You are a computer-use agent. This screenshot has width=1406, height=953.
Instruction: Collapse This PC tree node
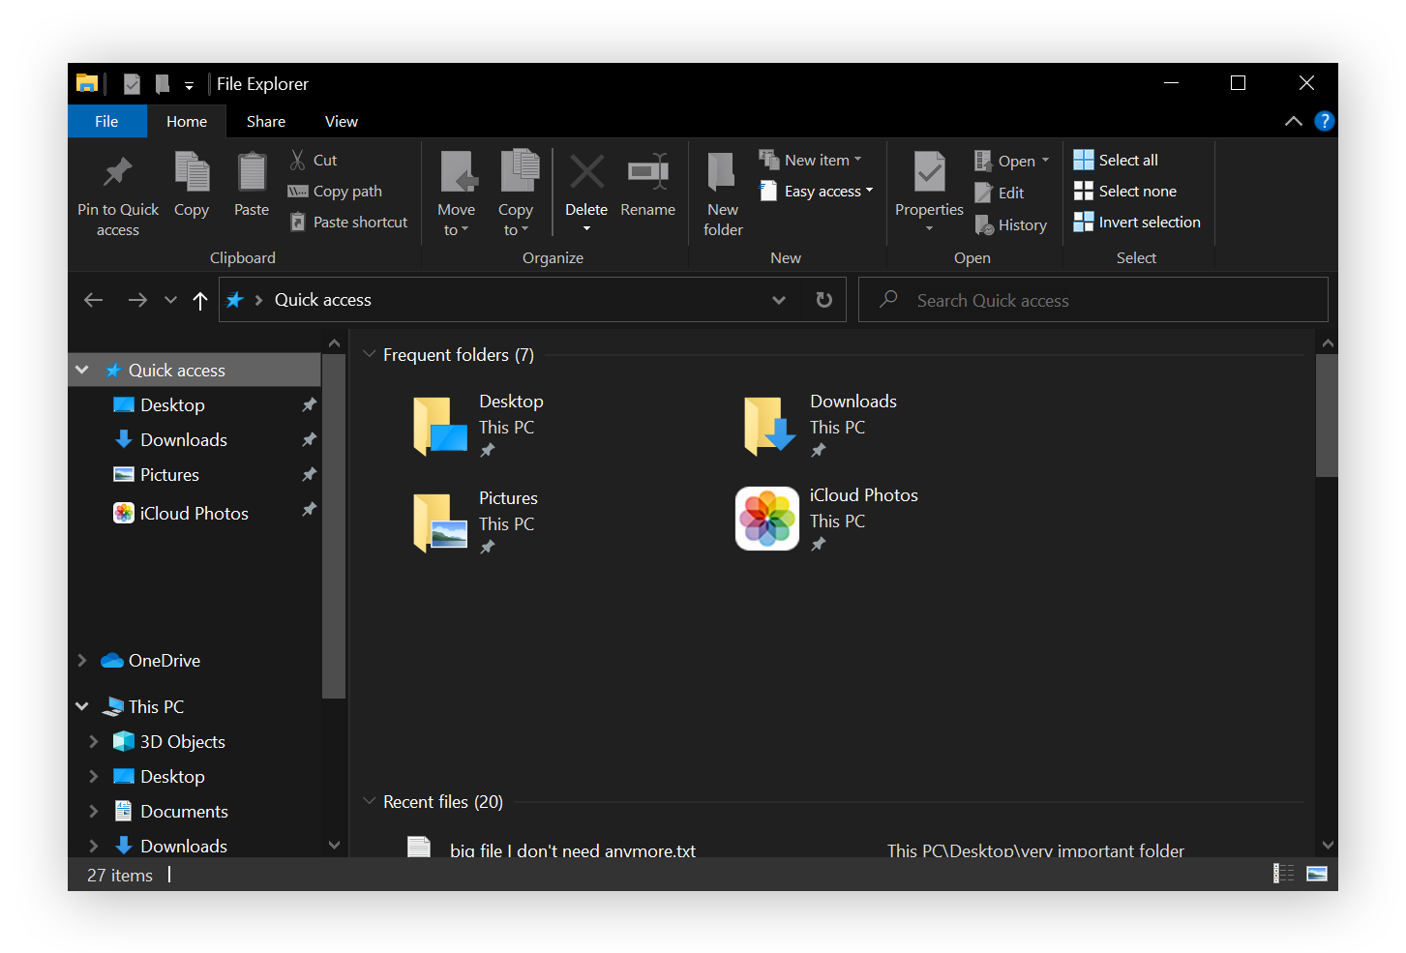click(x=82, y=706)
